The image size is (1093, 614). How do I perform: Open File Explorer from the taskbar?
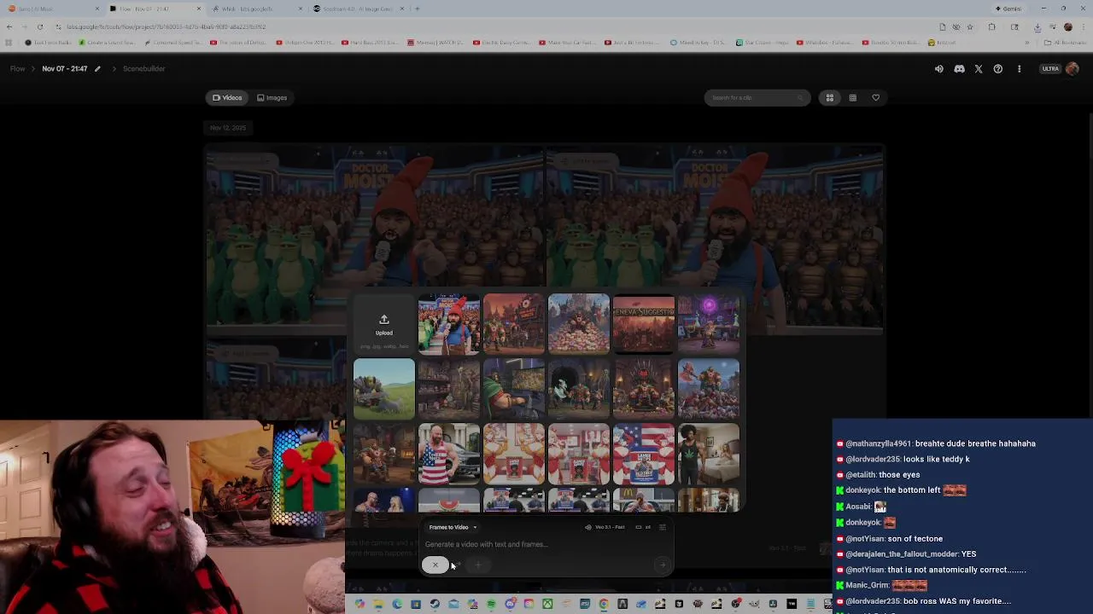pos(378,605)
